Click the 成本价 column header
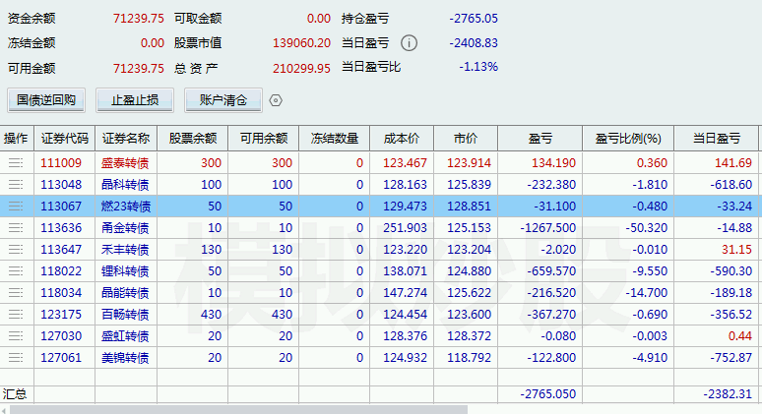Screen dimensions: 762x414 click(x=401, y=139)
